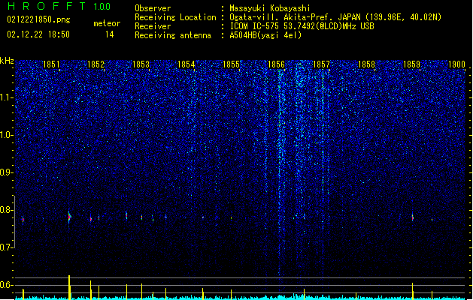Click the kHz axis unit label
This screenshot has width=473, height=300.
7,61
